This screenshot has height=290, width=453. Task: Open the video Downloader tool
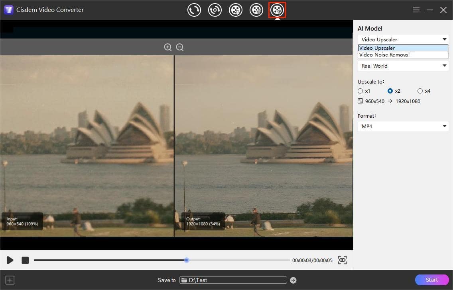pyautogui.click(x=236, y=10)
